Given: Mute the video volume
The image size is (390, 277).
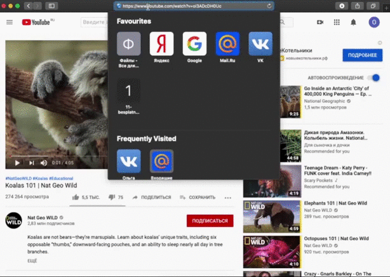Looking at the screenshot, I should click(x=44, y=163).
